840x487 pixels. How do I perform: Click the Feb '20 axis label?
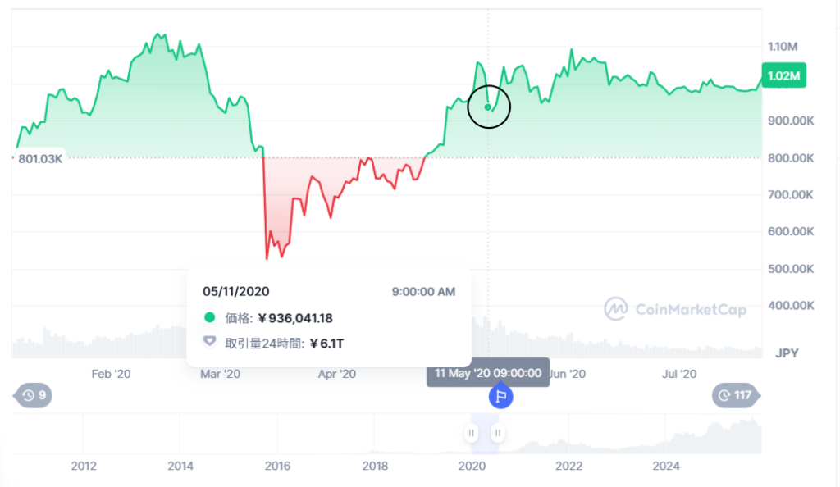tap(111, 374)
